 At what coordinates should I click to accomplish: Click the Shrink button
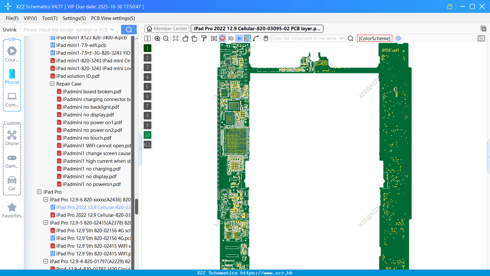(x=9, y=30)
